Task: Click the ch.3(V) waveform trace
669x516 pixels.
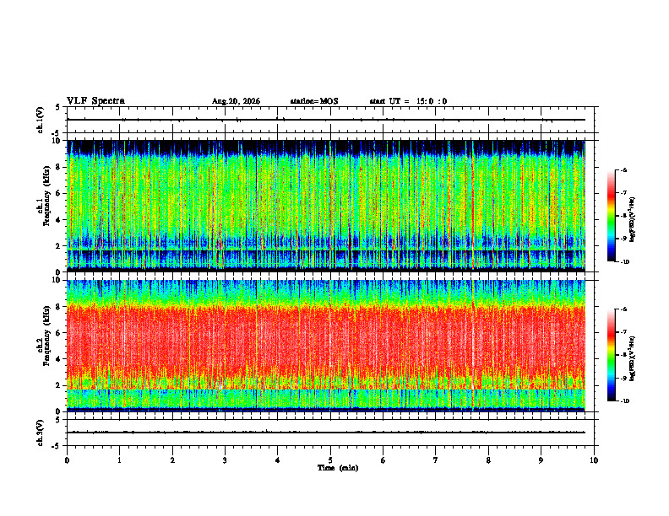Action: tap(326, 433)
